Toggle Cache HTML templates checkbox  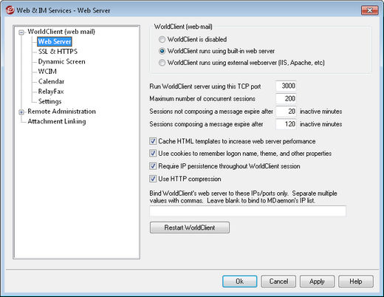tap(153, 141)
